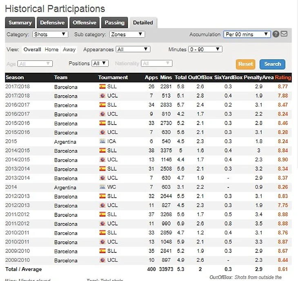
Task: Click Argentina flag in 2014 WC row
Action: pyautogui.click(x=102, y=187)
